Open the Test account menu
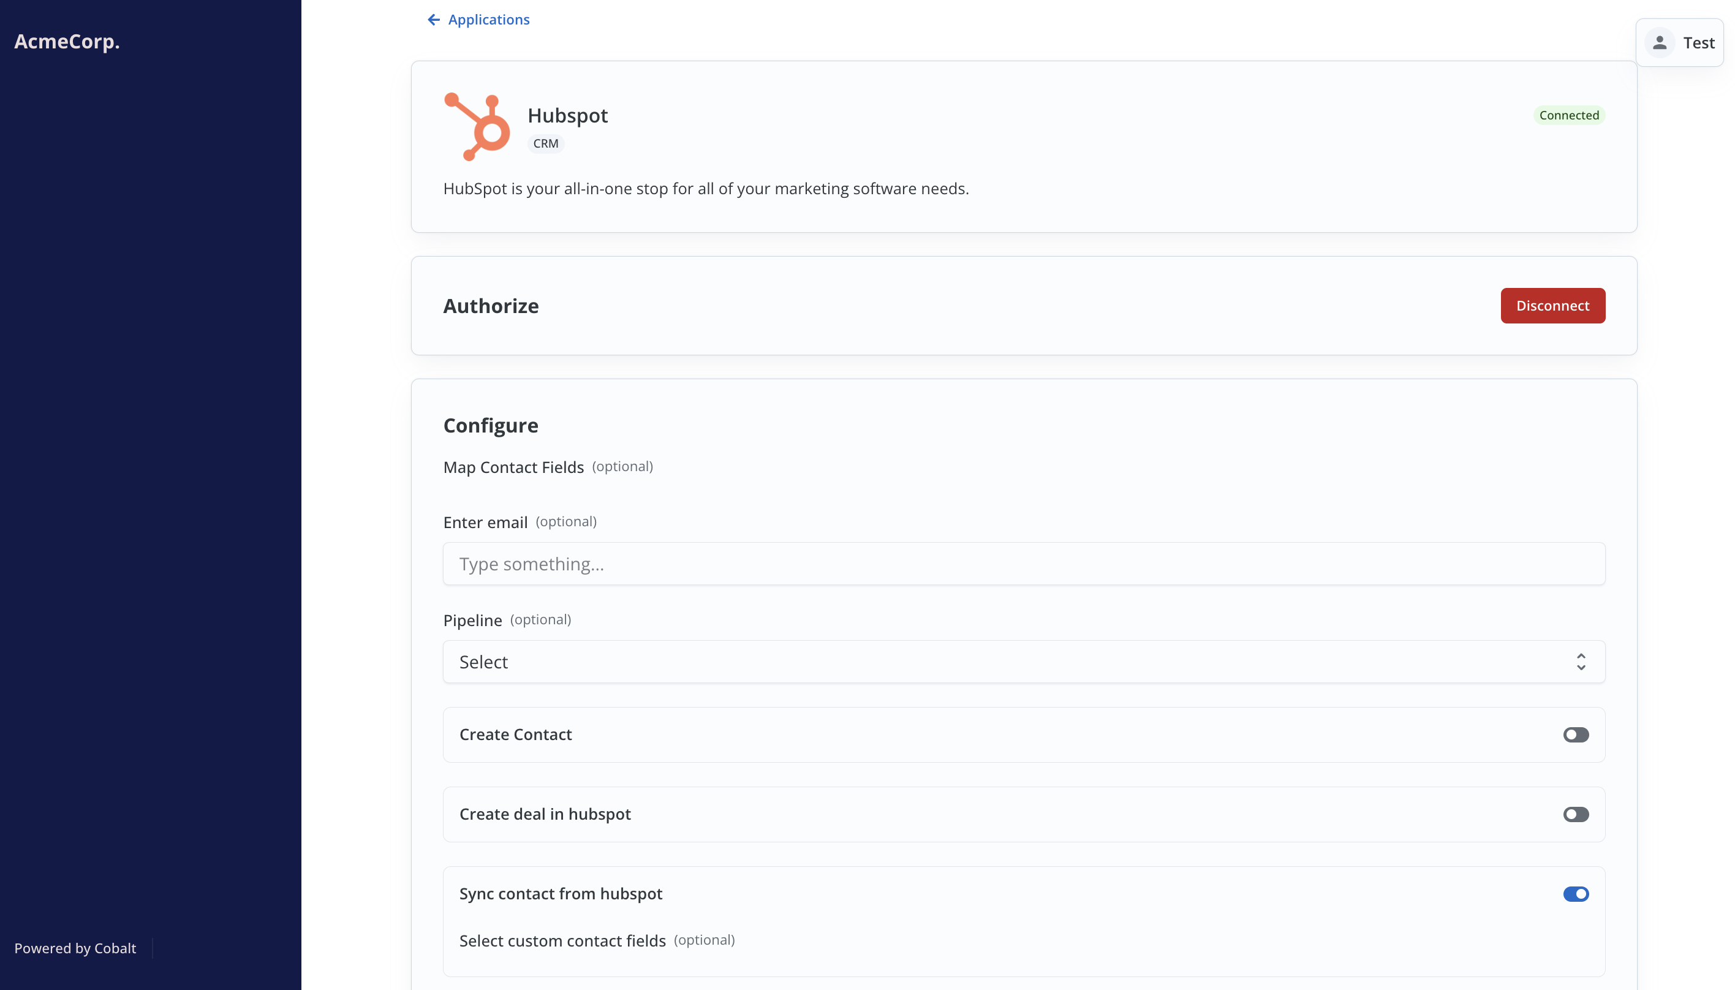The image size is (1735, 990). coord(1680,42)
